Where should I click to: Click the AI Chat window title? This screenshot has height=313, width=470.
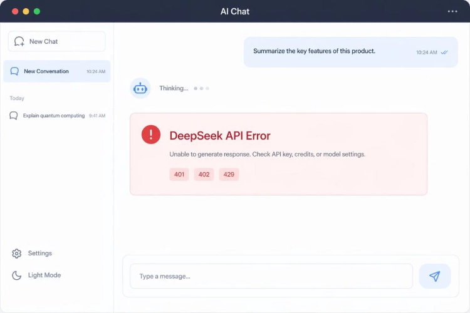(235, 11)
